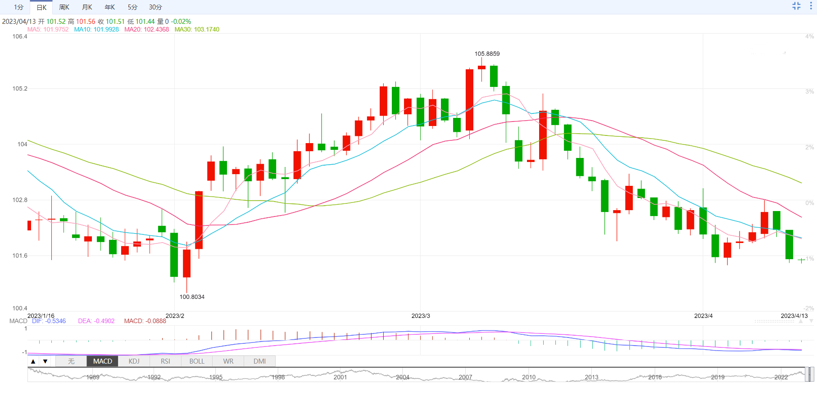Click the black down triangle beside indicator tabs
817x396 pixels.
[45, 361]
